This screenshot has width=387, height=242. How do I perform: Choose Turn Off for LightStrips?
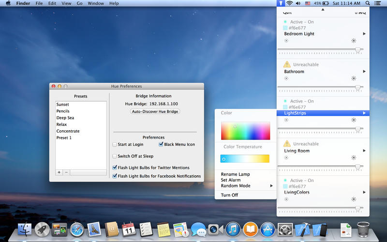(246, 195)
